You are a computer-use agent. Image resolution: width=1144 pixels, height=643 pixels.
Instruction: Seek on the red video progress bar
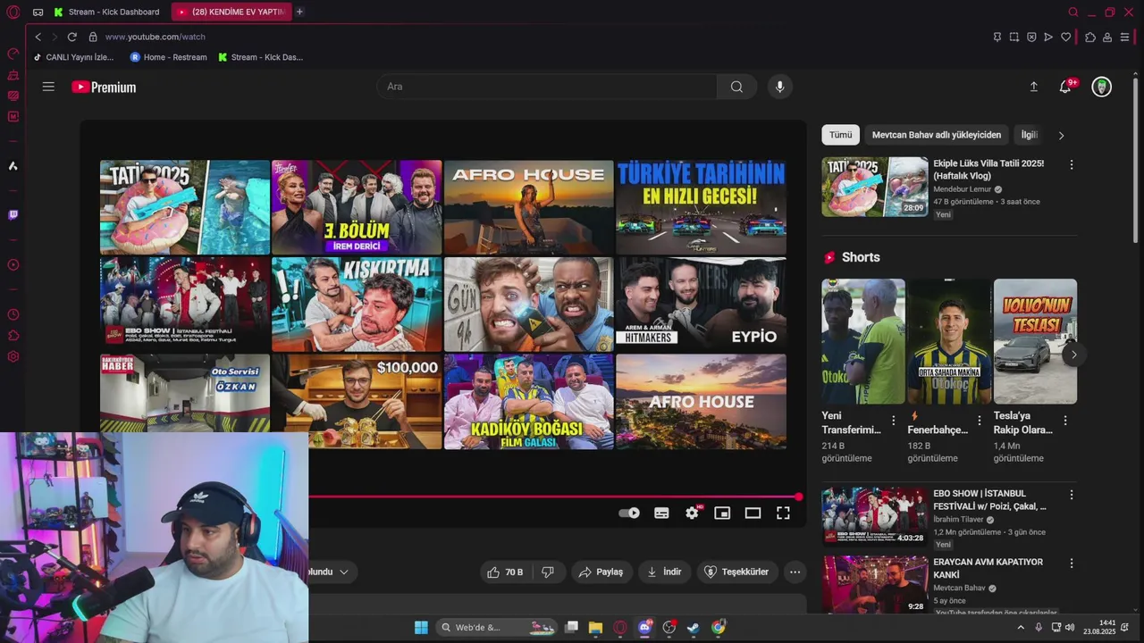(554, 497)
